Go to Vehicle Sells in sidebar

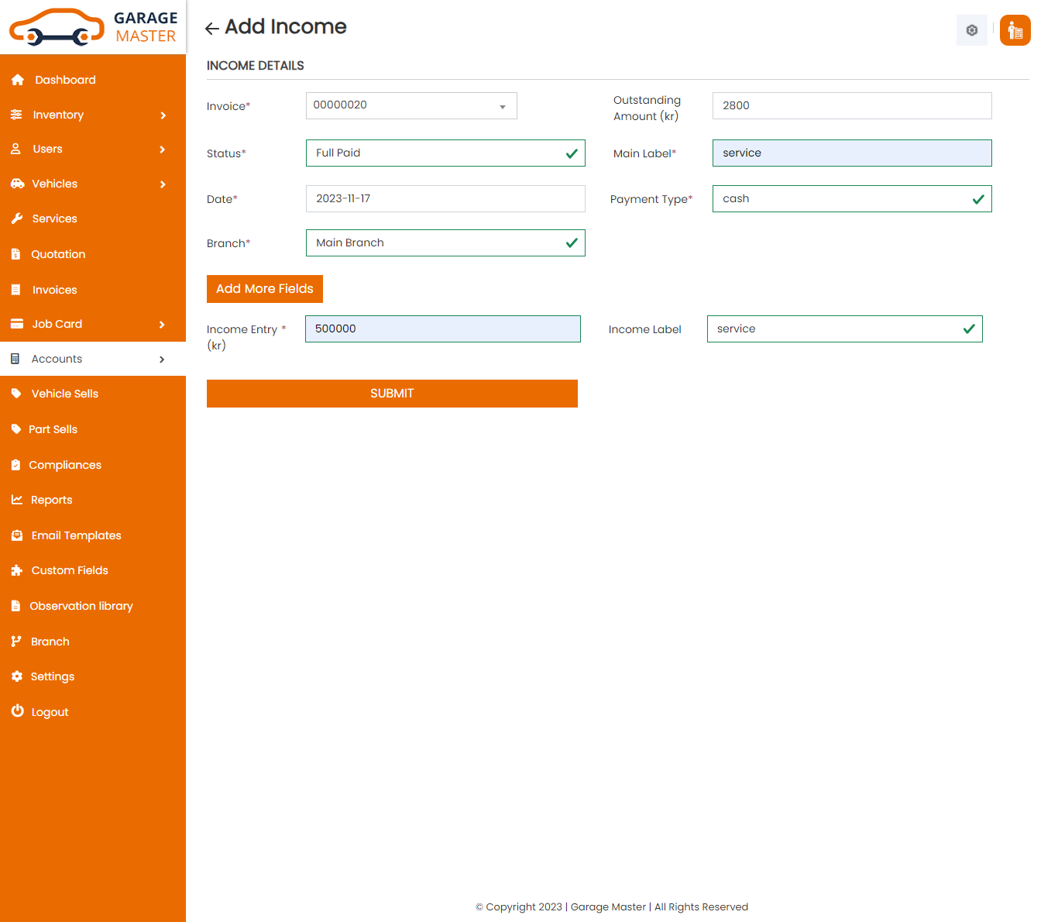click(64, 394)
